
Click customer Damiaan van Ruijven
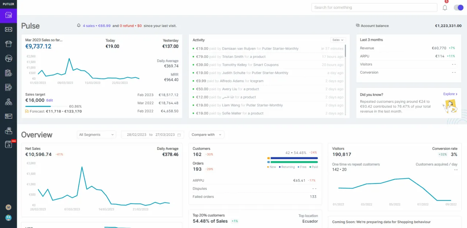pyautogui.click(x=239, y=48)
